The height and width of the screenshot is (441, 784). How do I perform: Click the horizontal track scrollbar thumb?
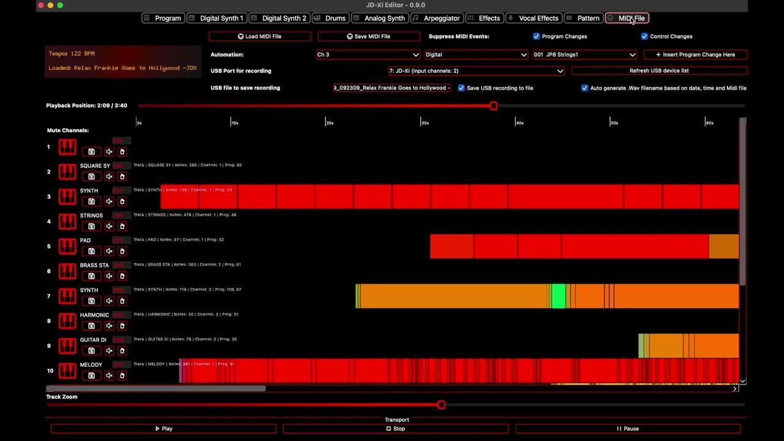[x=156, y=388]
